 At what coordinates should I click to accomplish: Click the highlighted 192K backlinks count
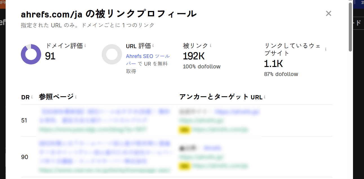pyautogui.click(x=194, y=56)
